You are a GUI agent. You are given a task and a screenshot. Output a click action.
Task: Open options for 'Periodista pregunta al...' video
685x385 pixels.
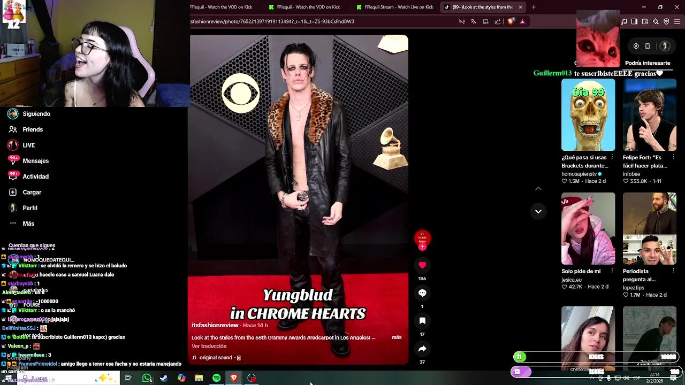click(673, 271)
